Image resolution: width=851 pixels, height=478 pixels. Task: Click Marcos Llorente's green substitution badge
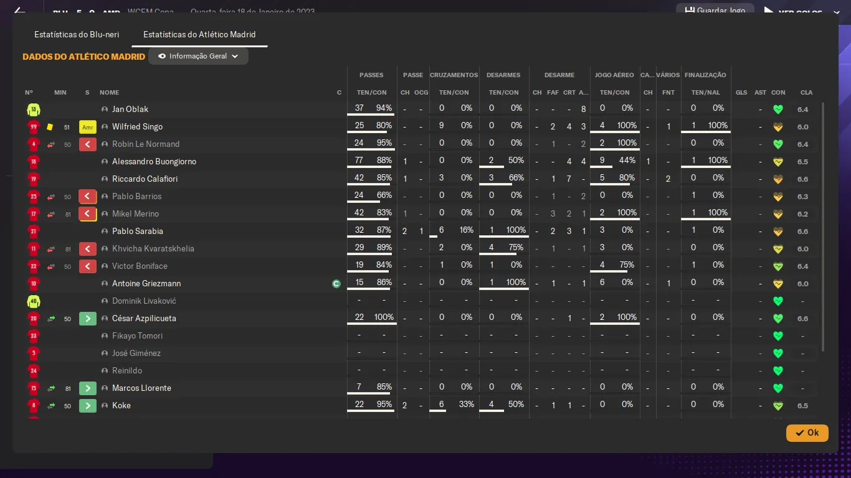pos(88,388)
